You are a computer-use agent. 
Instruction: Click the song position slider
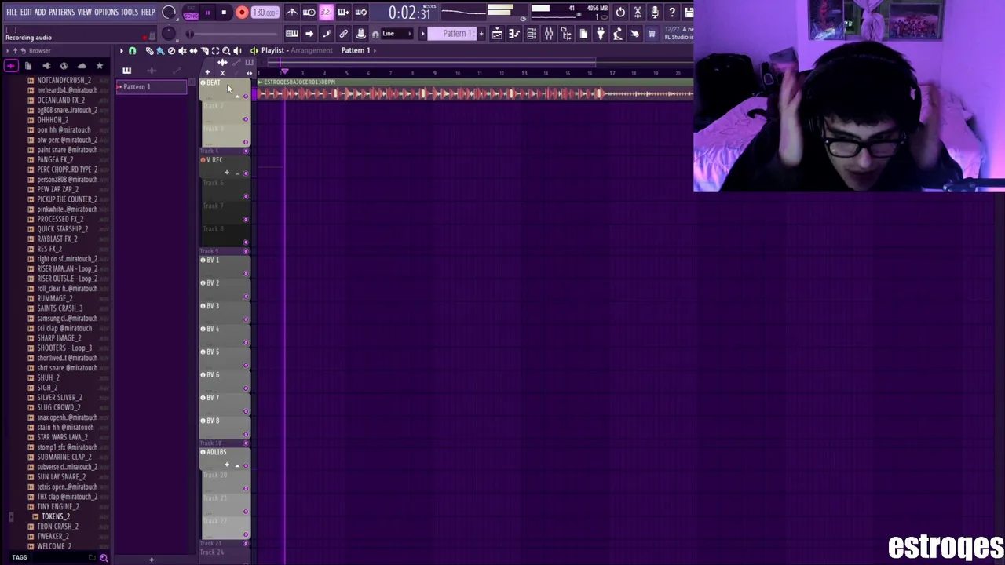coord(236,34)
